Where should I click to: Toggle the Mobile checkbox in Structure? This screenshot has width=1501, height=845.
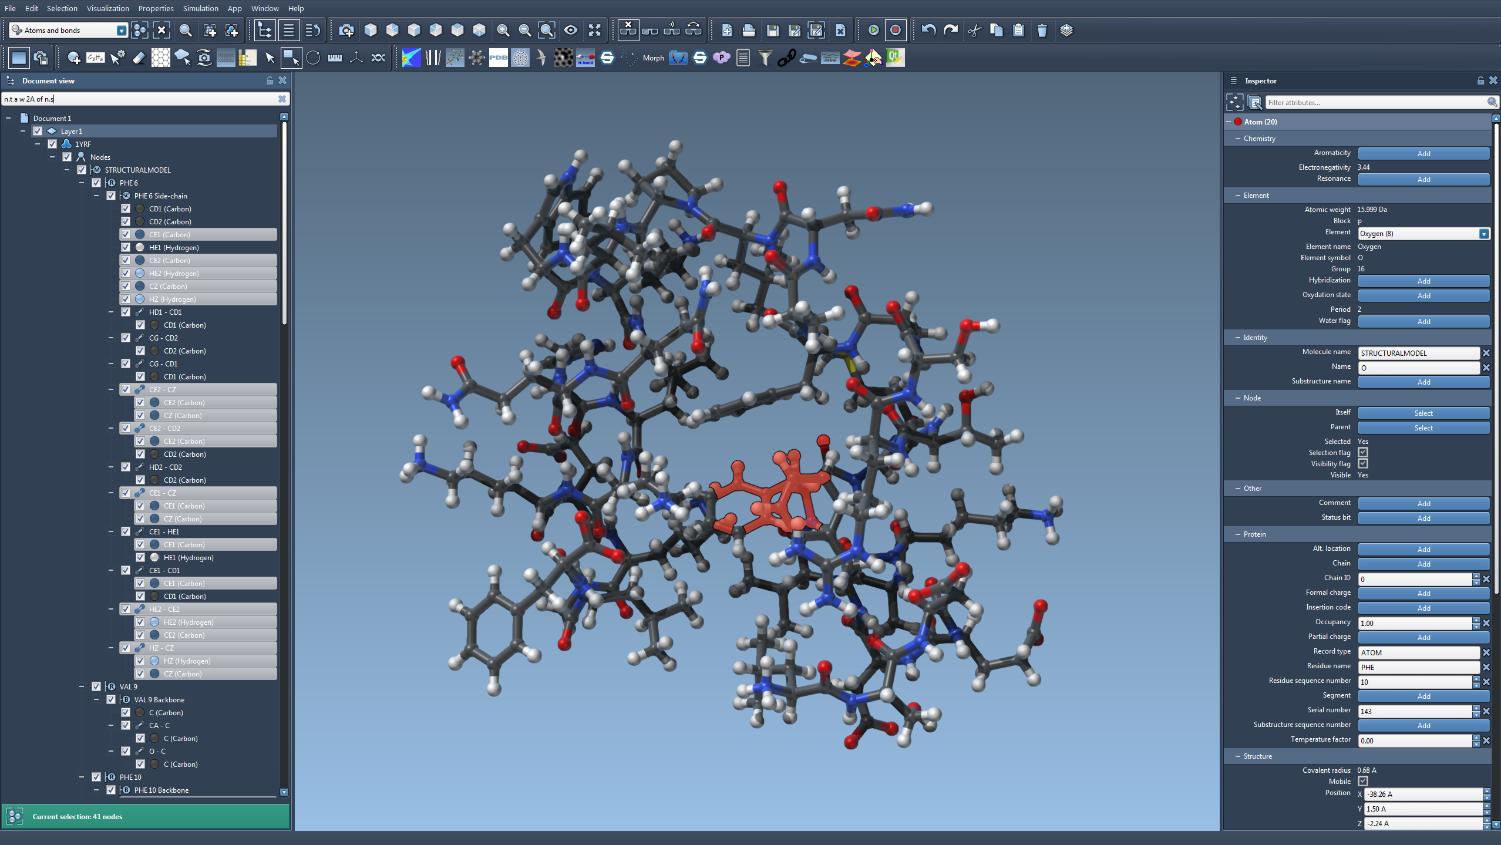point(1363,781)
